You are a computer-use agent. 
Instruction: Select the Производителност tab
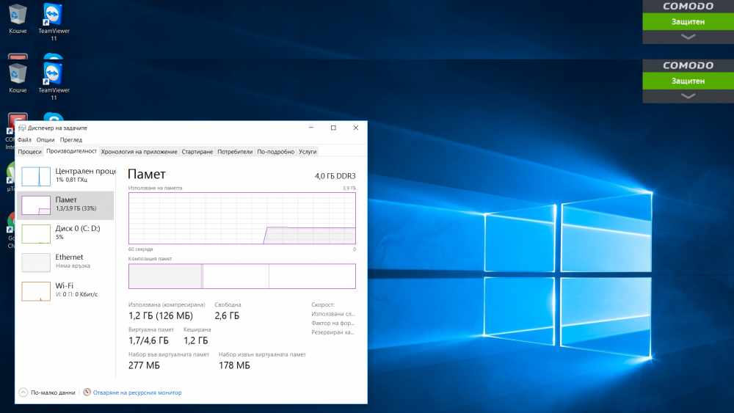71,151
